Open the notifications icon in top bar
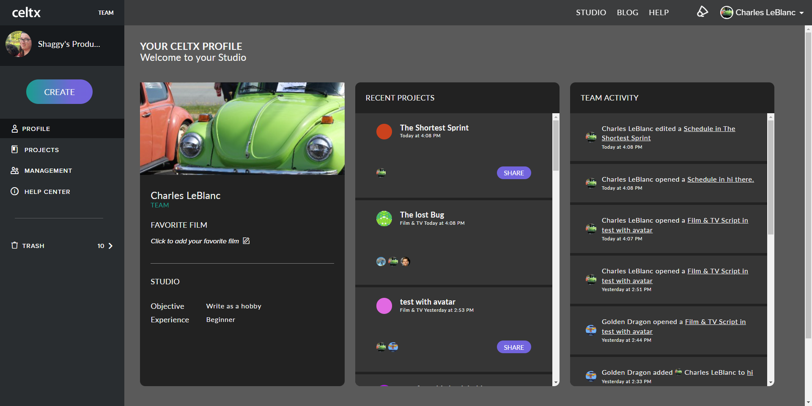The width and height of the screenshot is (812, 406). (x=702, y=12)
